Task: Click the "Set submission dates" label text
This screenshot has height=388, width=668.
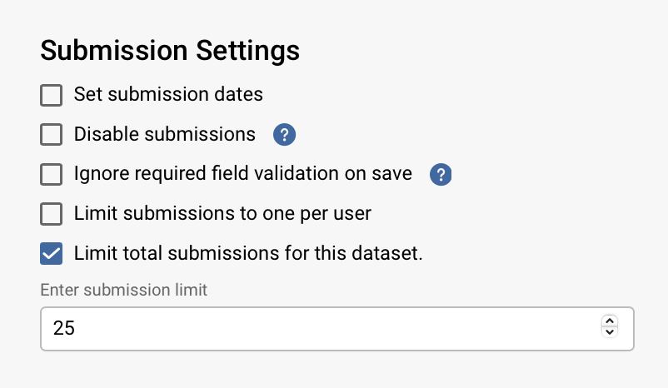Action: click(168, 94)
